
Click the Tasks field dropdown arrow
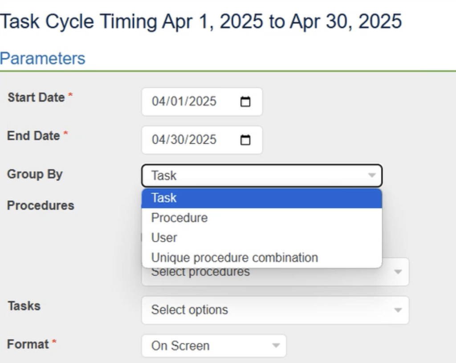point(398,310)
